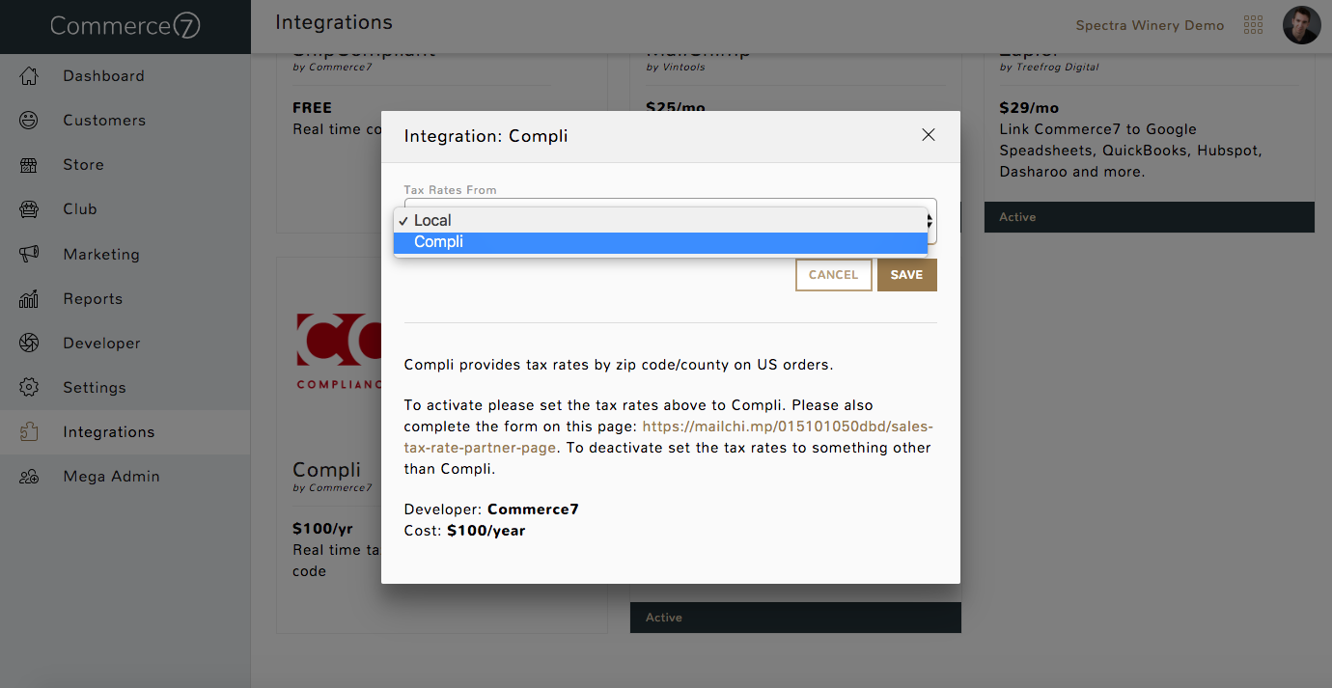Select Compli in the tax rates dropdown

[660, 242]
